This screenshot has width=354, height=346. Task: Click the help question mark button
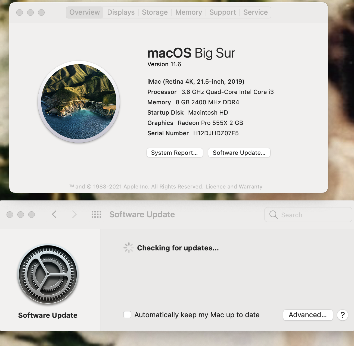343,315
